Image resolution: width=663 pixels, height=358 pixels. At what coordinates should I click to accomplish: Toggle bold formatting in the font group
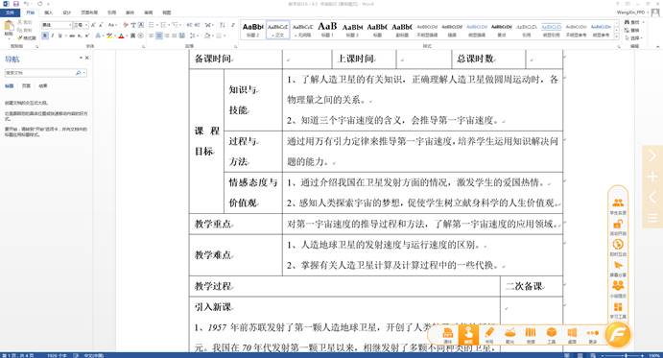coord(45,36)
